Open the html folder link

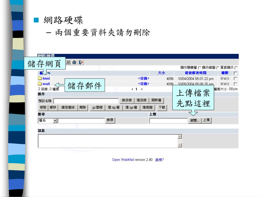[x=46, y=78]
